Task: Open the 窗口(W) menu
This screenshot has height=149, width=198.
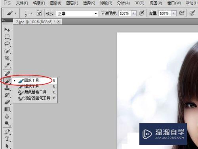Action: pos(174,3)
